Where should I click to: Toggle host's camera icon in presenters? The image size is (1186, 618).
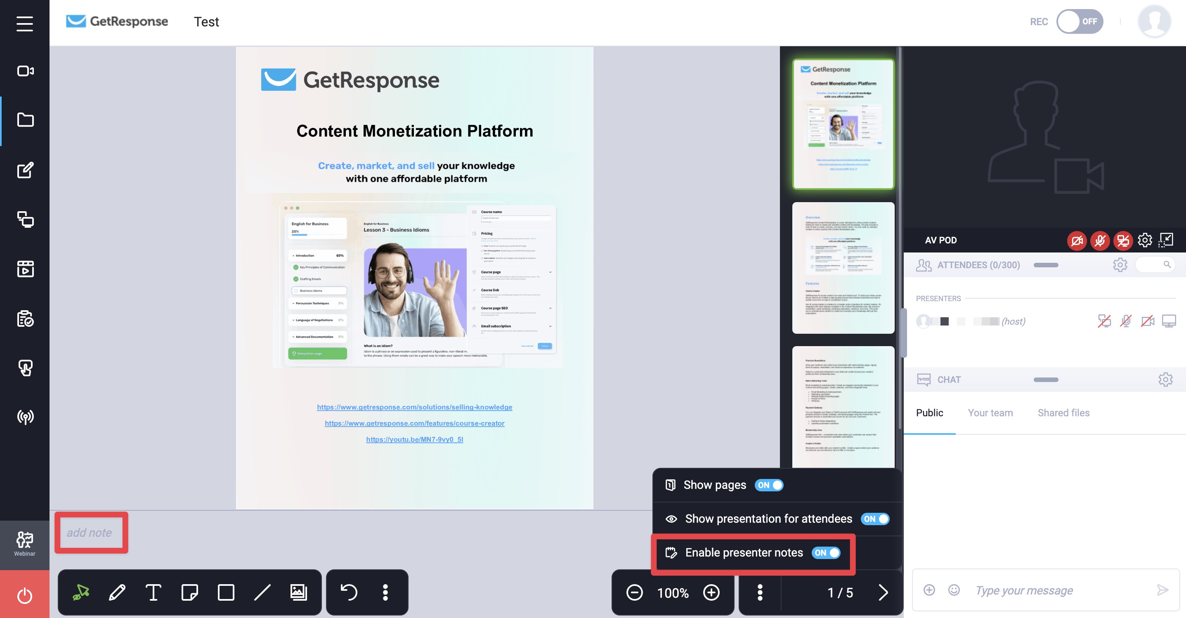(1147, 321)
